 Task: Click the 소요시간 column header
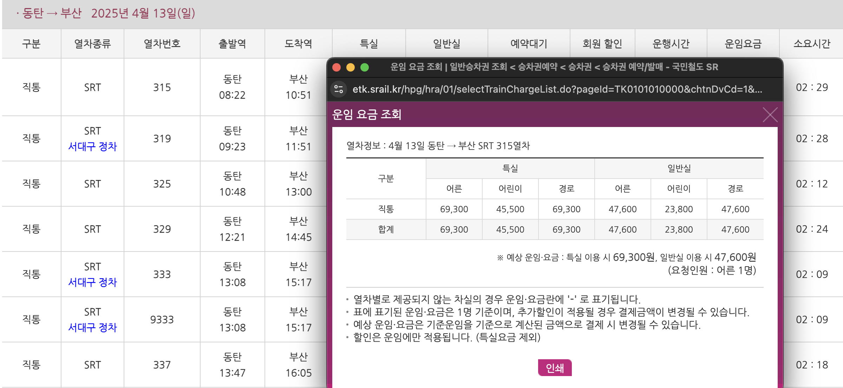811,44
